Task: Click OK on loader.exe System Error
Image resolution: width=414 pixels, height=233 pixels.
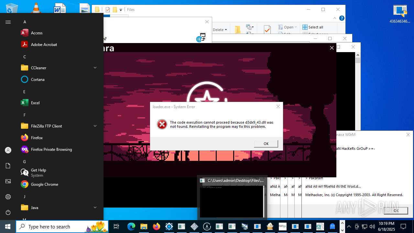Action: tap(266, 144)
